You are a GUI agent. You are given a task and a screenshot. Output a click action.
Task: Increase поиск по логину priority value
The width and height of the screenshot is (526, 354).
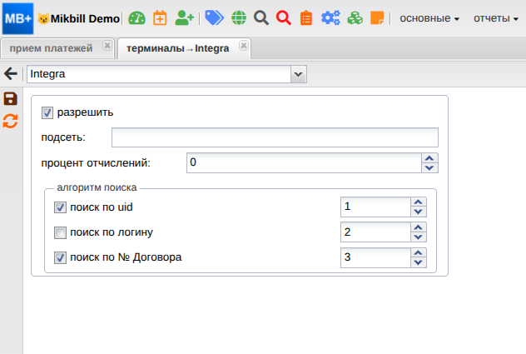pos(419,227)
